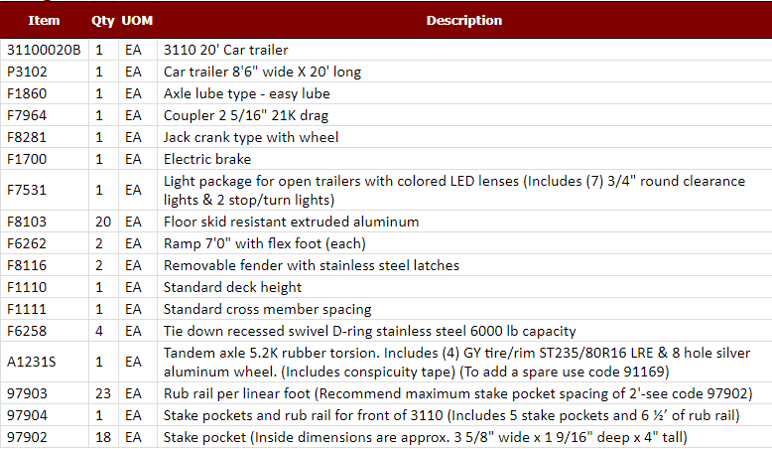
Task: Select item code 97902
Action: tap(26, 437)
